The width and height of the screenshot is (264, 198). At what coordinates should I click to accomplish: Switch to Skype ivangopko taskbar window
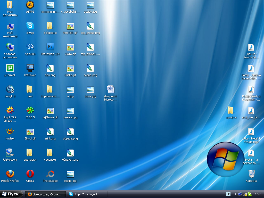point(86,194)
